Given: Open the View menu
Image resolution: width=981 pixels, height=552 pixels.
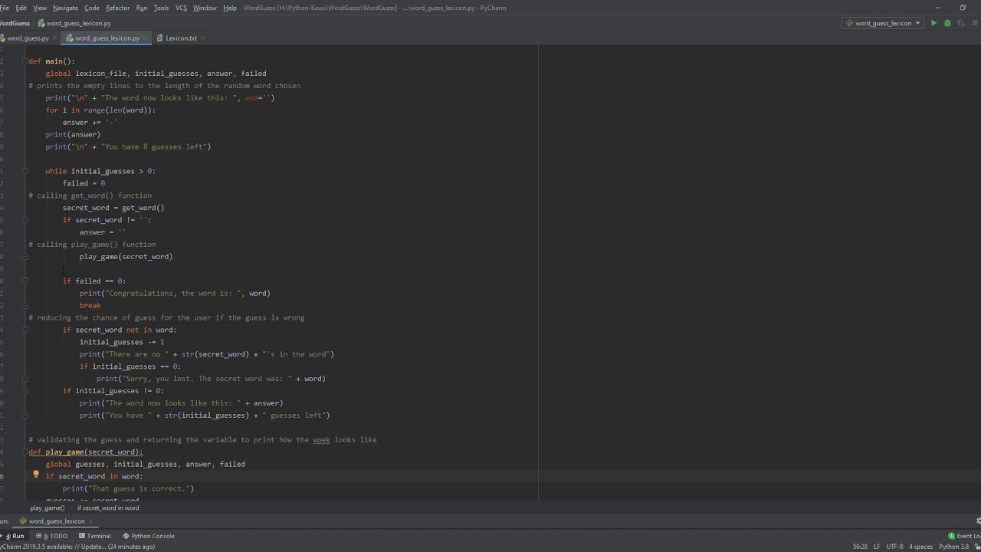Looking at the screenshot, I should 40,8.
